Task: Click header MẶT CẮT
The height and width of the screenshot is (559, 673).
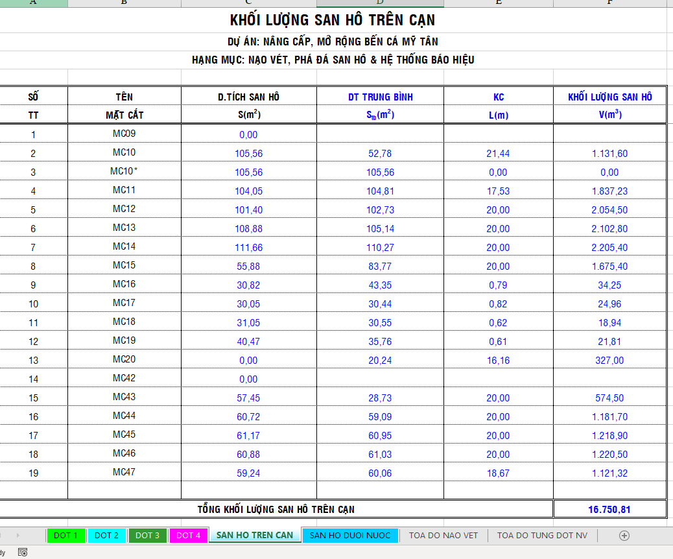Action: 124,115
